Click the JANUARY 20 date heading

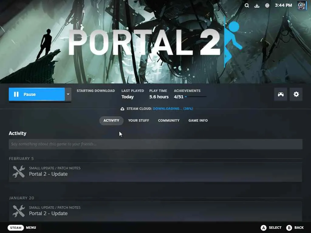click(22, 198)
